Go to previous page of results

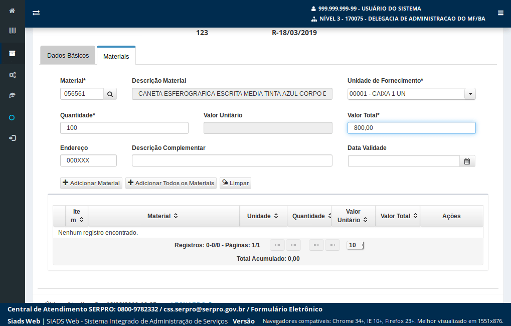[293, 245]
